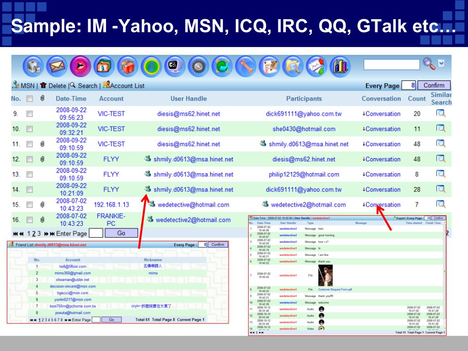This screenshot has width=468, height=351.
Task: Open the wrench tools toolbar icon
Action: tap(245, 66)
